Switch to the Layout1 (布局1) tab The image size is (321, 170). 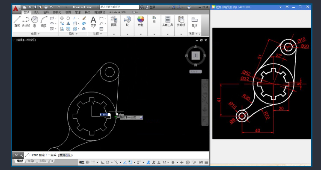tap(31, 161)
